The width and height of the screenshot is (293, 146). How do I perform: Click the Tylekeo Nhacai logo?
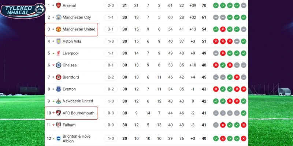22,10
